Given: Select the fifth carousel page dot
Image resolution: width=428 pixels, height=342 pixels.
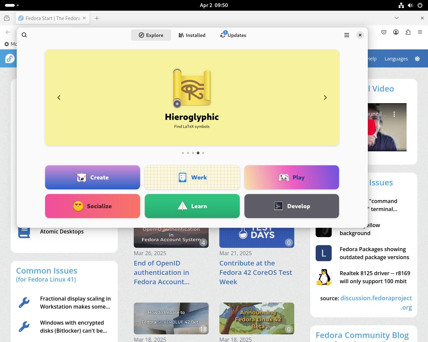Looking at the screenshot, I should 203,153.
